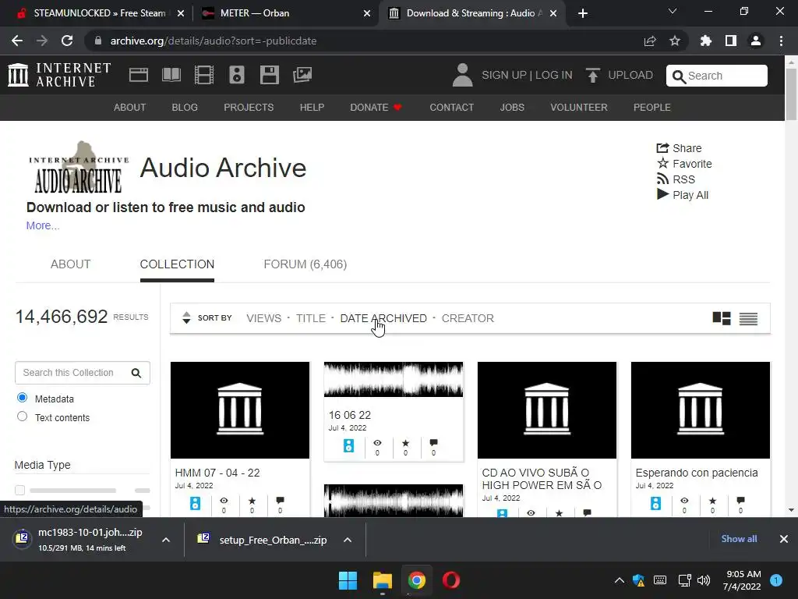The image size is (798, 599).
Task: Click Show all downloads
Action: click(x=739, y=539)
